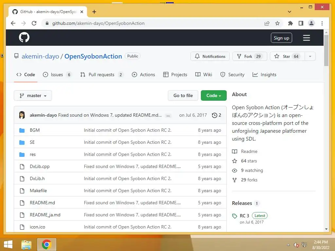Screen dimensions: 335x251
Task: Click the Sign up button
Action: pyautogui.click(x=281, y=38)
